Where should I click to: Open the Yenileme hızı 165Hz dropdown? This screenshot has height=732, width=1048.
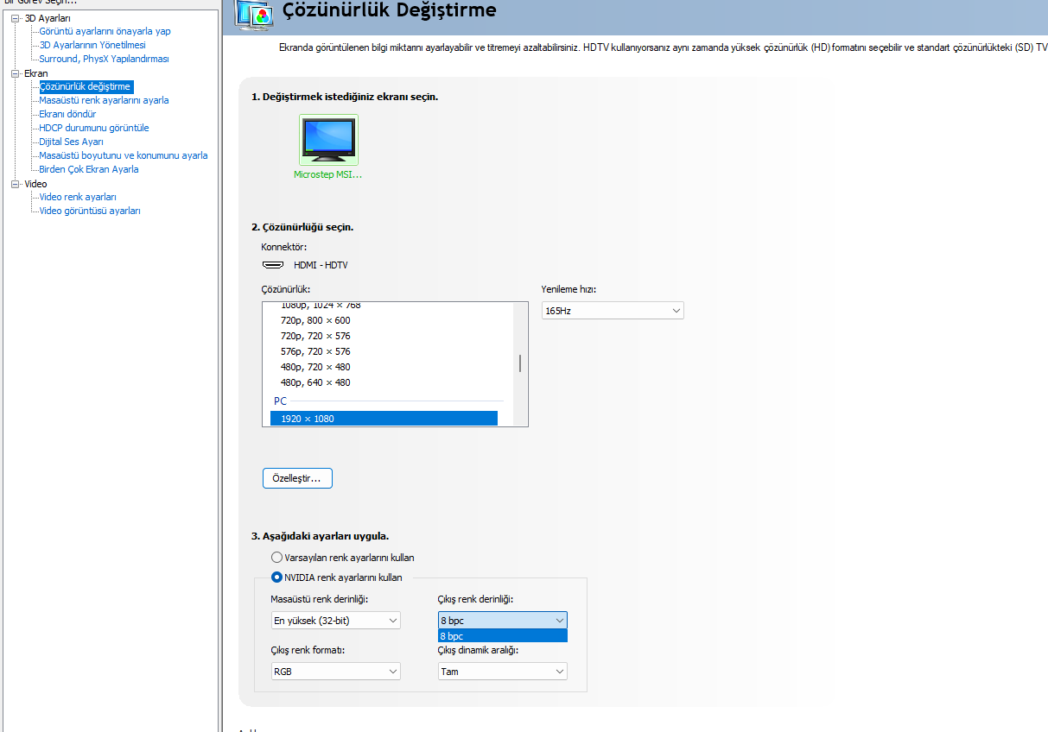point(613,310)
